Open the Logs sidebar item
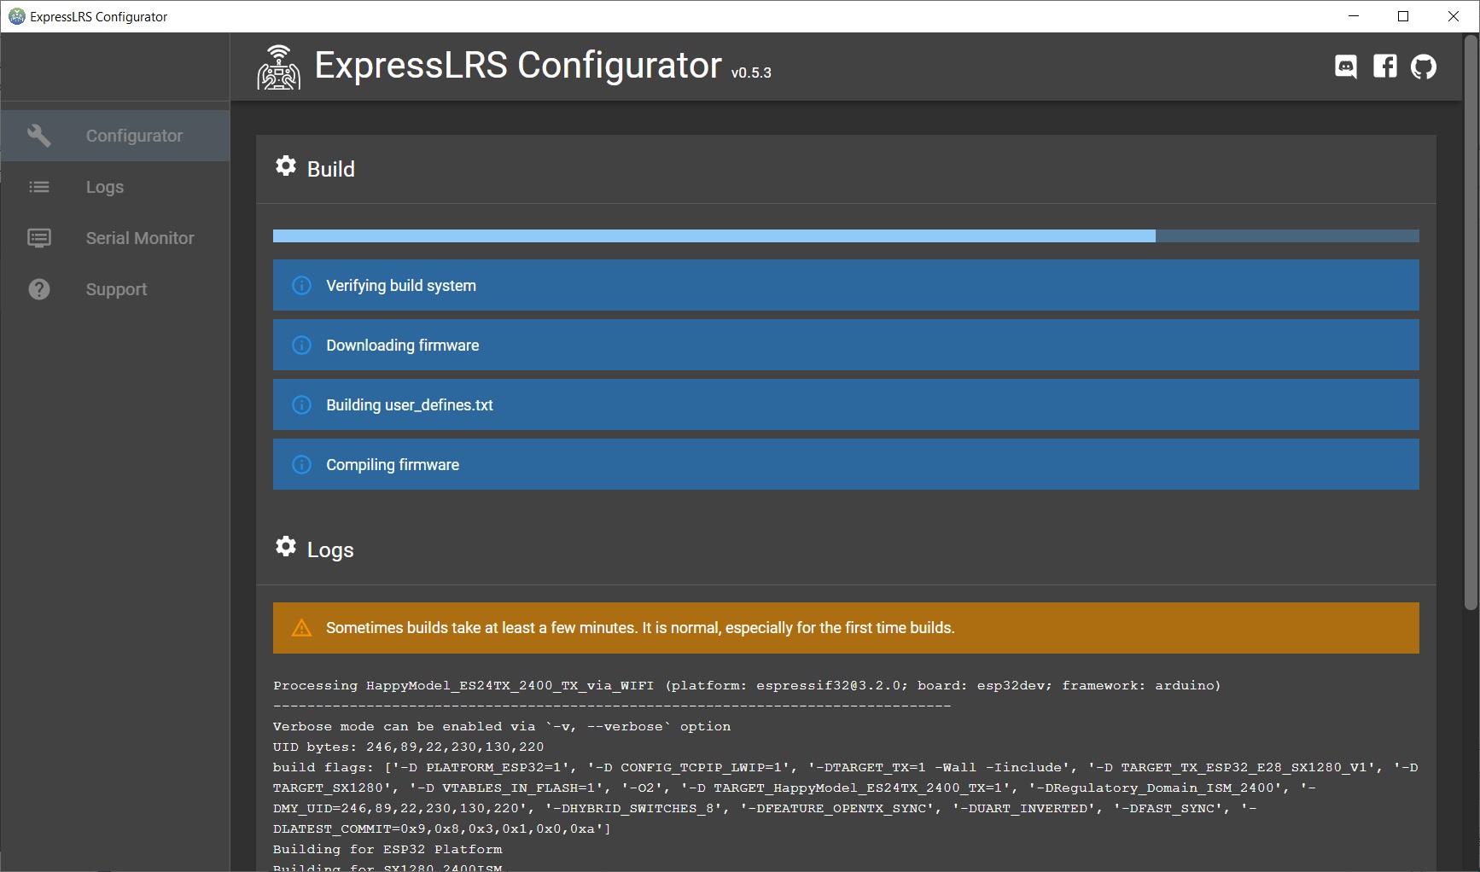The height and width of the screenshot is (872, 1480). click(115, 187)
